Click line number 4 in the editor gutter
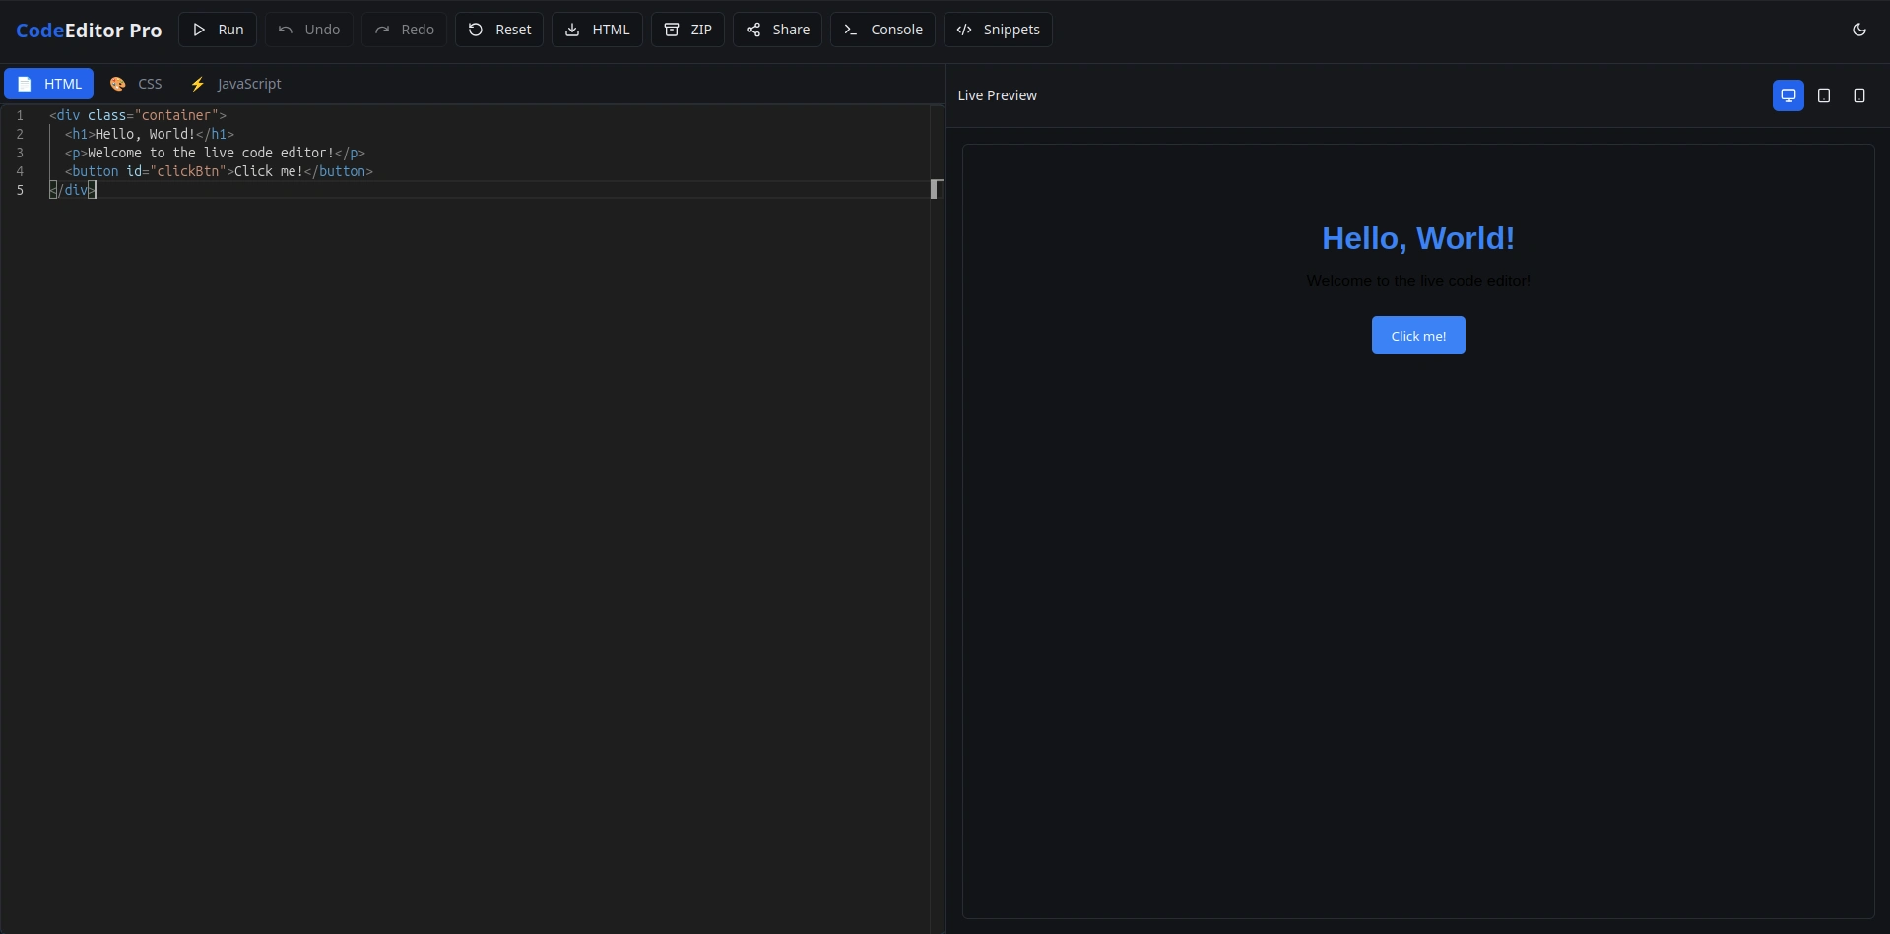The image size is (1890, 934). point(20,171)
